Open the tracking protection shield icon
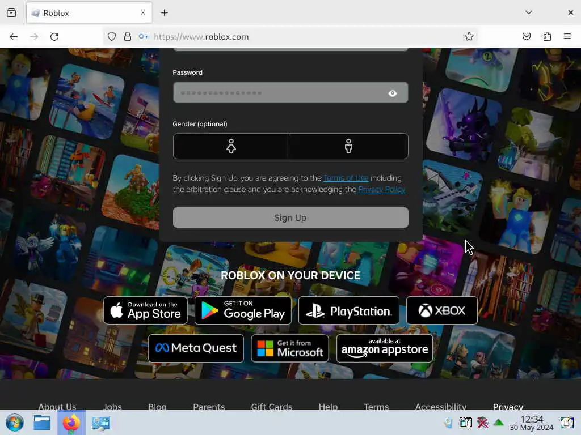The height and width of the screenshot is (435, 581). (x=112, y=36)
